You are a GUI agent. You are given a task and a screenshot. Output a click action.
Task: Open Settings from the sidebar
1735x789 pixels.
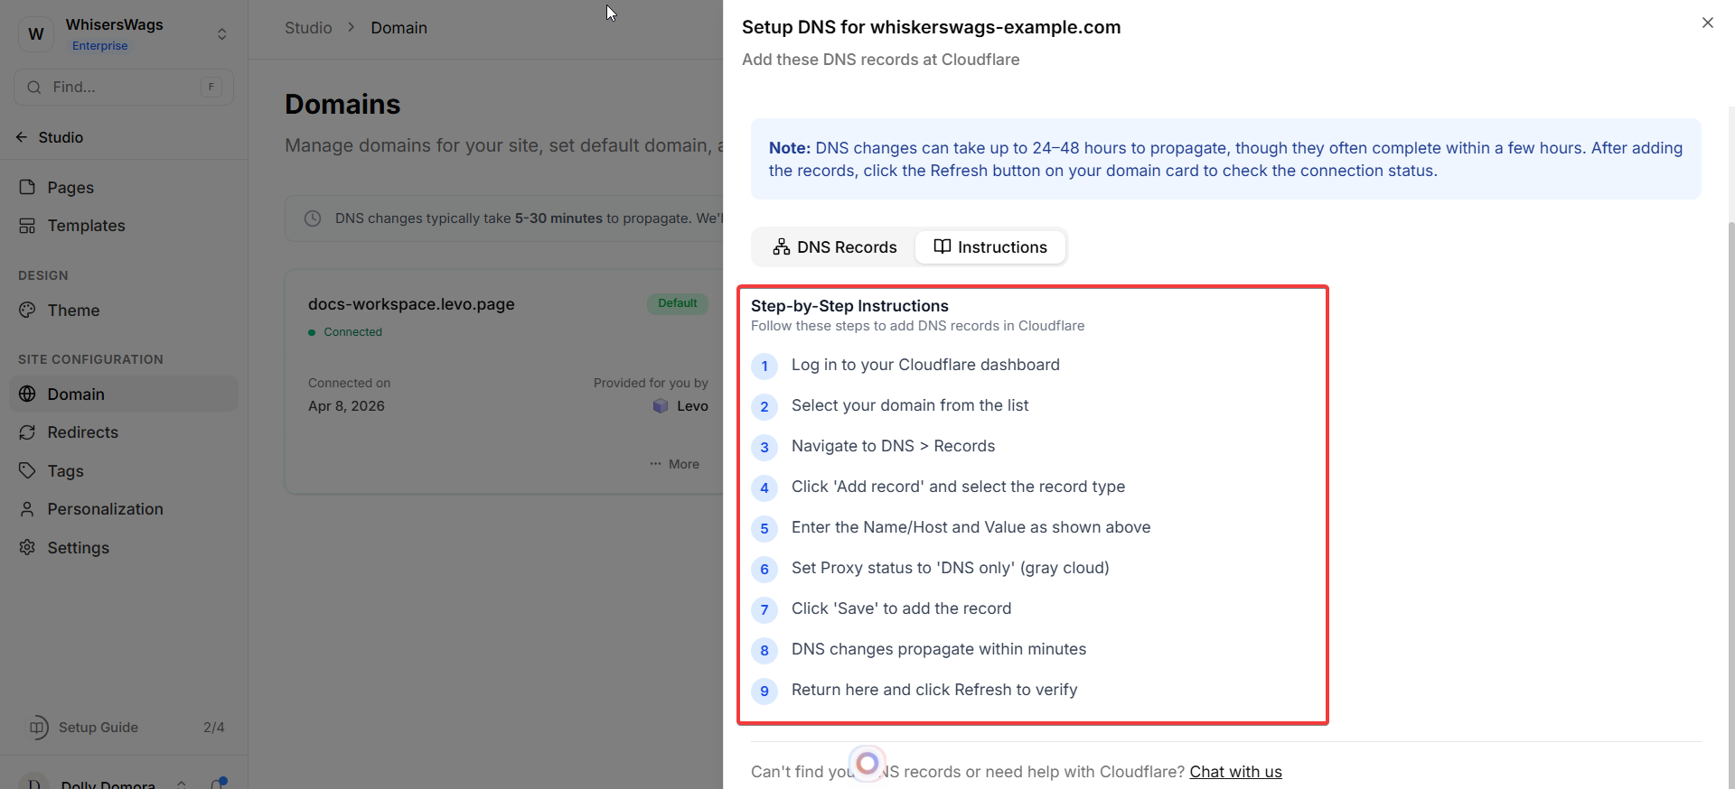78,548
